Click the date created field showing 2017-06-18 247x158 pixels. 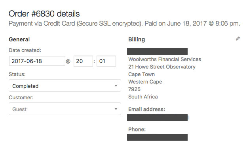(x=37, y=61)
